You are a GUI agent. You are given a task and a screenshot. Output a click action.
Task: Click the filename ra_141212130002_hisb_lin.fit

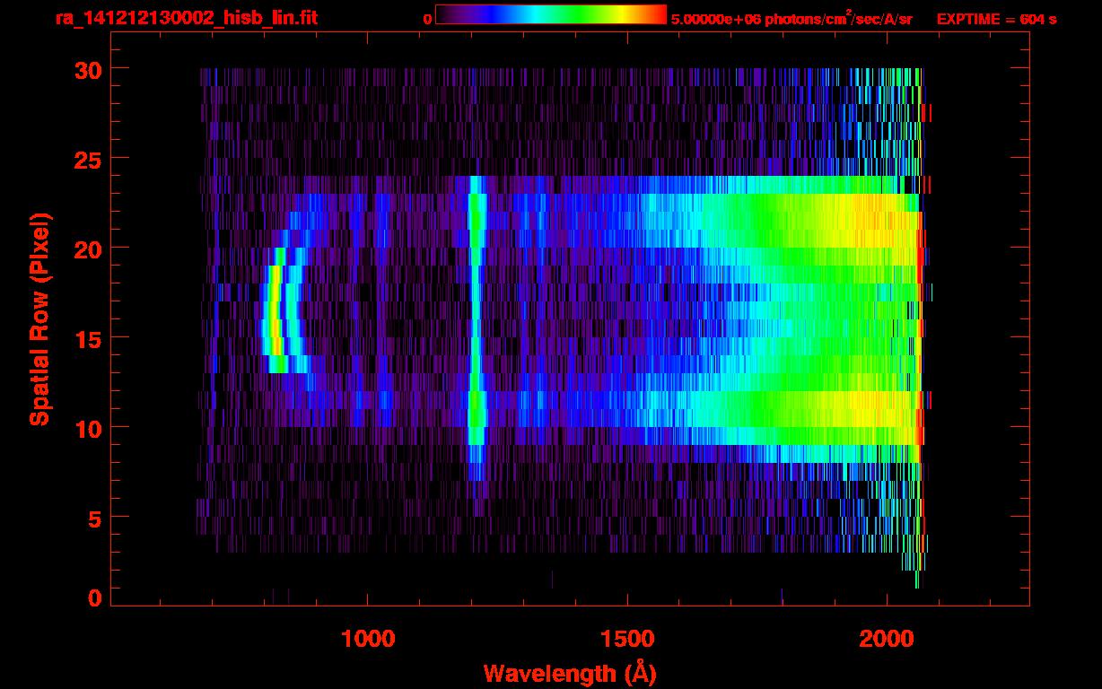tap(186, 17)
